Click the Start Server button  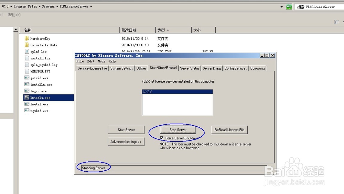126,130
